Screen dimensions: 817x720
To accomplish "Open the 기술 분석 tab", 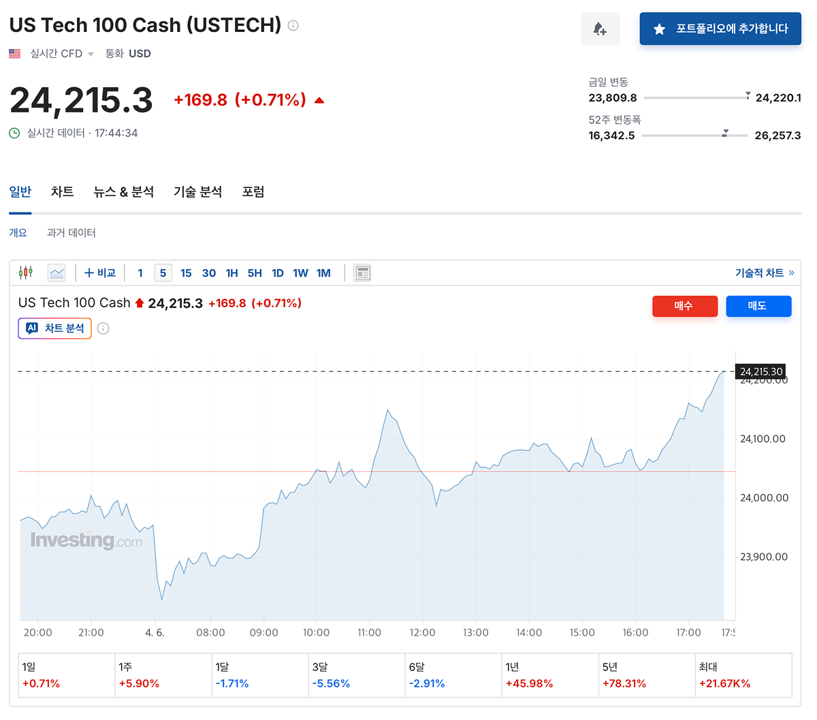I will [x=197, y=192].
